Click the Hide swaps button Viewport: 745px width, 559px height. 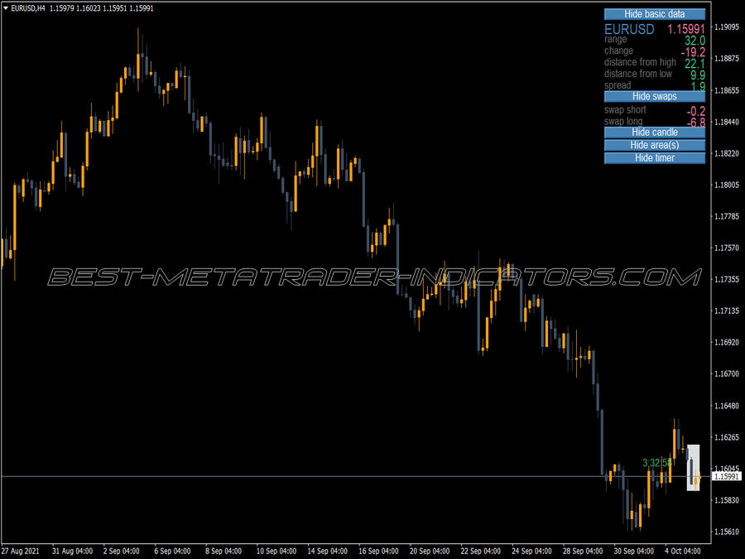[654, 97]
